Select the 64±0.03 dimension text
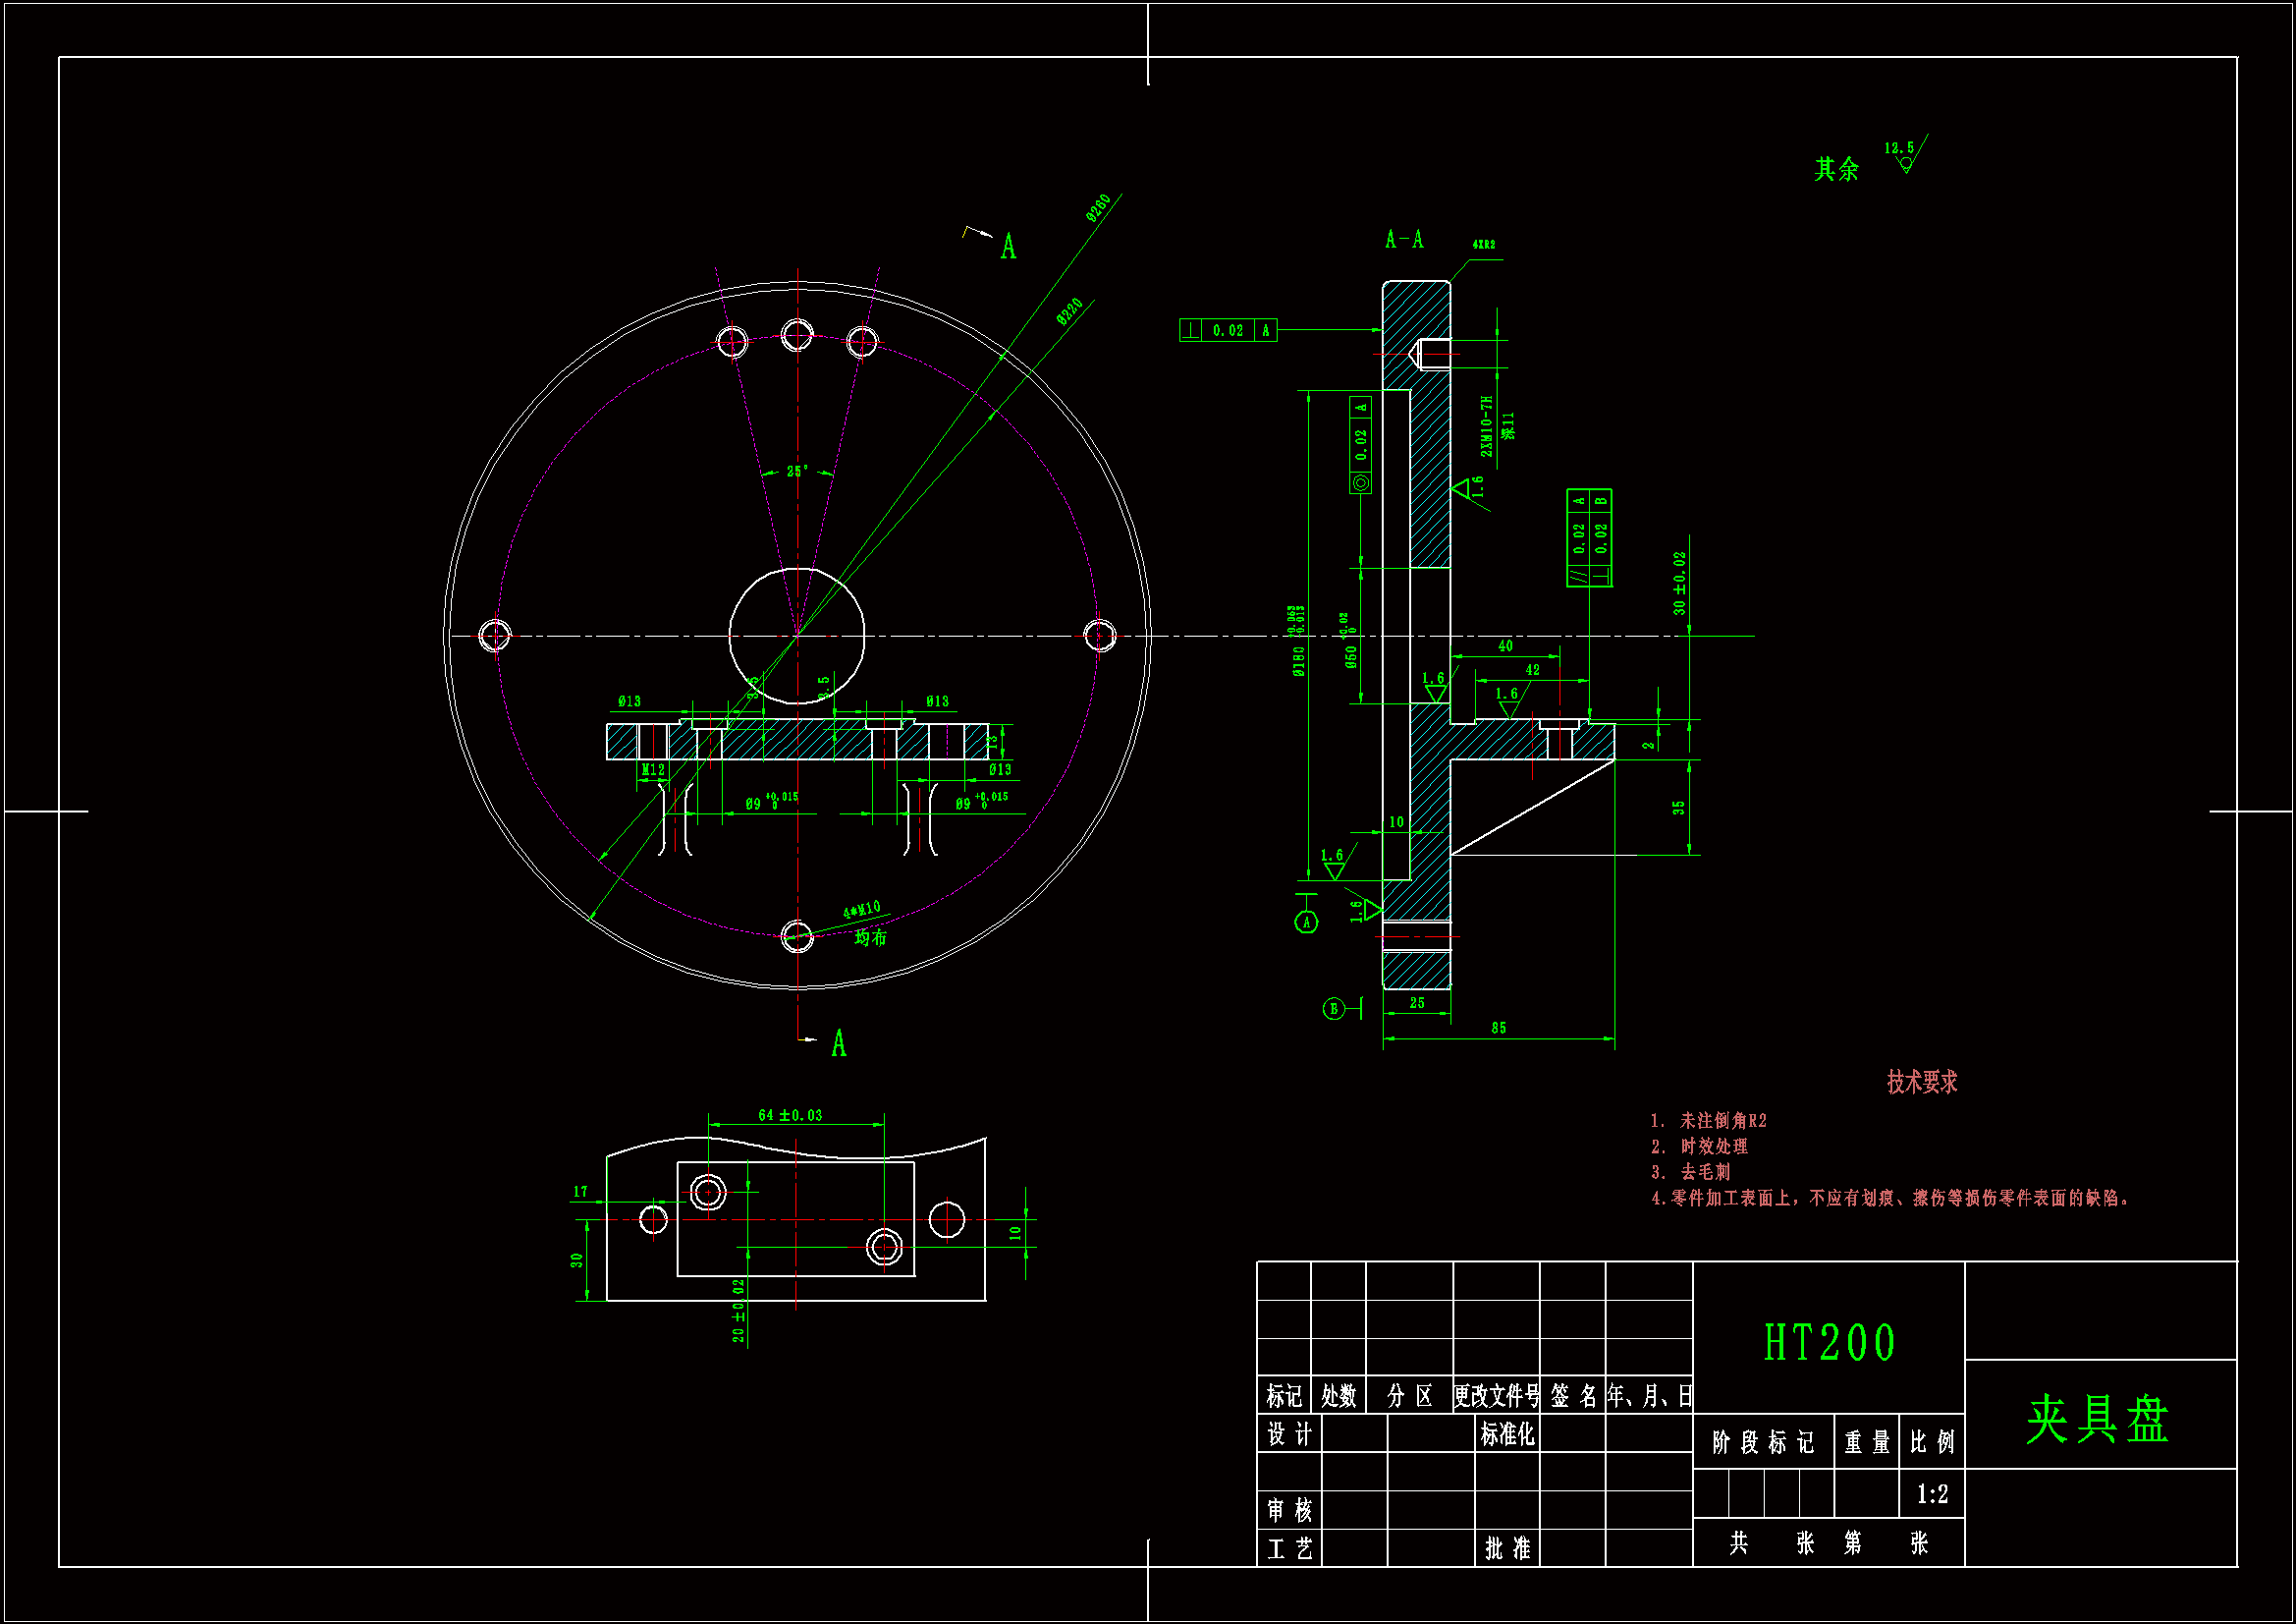 click(790, 1115)
